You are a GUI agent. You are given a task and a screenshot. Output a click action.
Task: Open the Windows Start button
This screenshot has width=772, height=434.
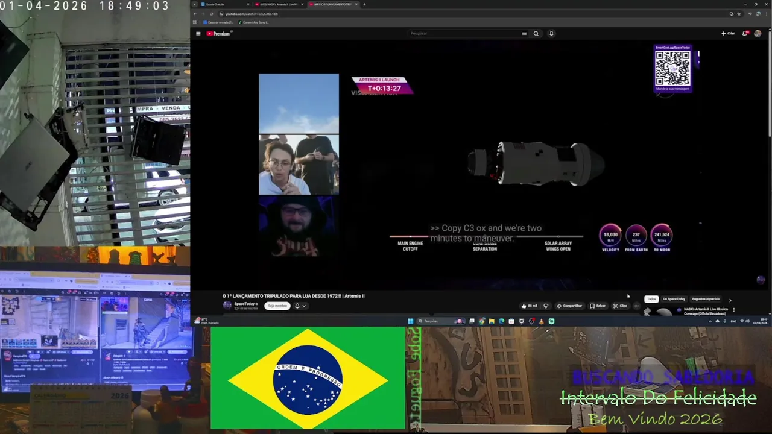click(x=410, y=321)
